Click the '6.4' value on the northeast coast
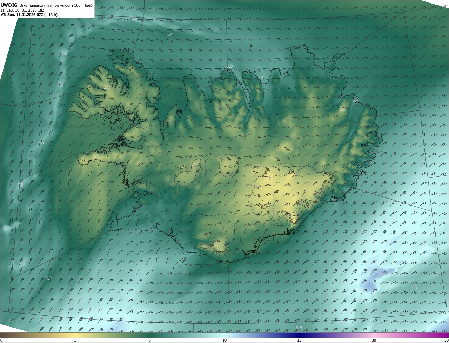This screenshot has width=449, height=343. 355,100
